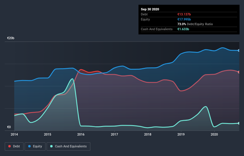Click the 73.0% Debt/Equity Ratio text

pos(195,24)
